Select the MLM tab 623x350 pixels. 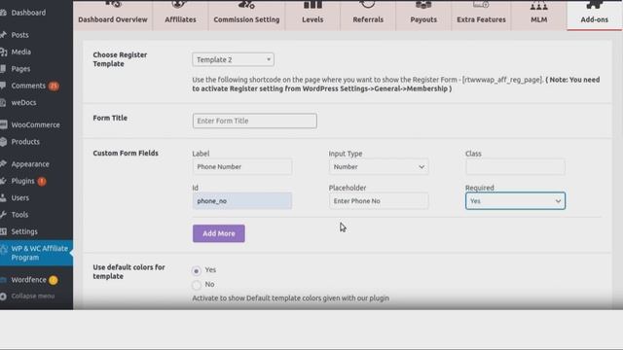[x=538, y=16]
